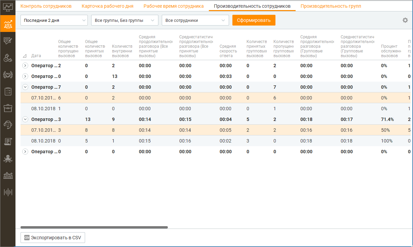Open the period dropdown Последние 2 дня

pos(54,20)
